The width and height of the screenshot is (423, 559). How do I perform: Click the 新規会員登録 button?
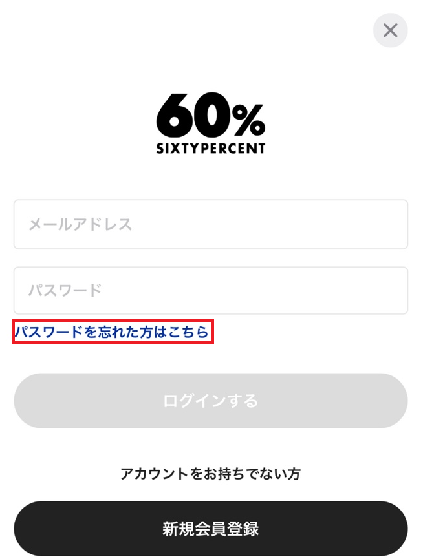point(211,529)
